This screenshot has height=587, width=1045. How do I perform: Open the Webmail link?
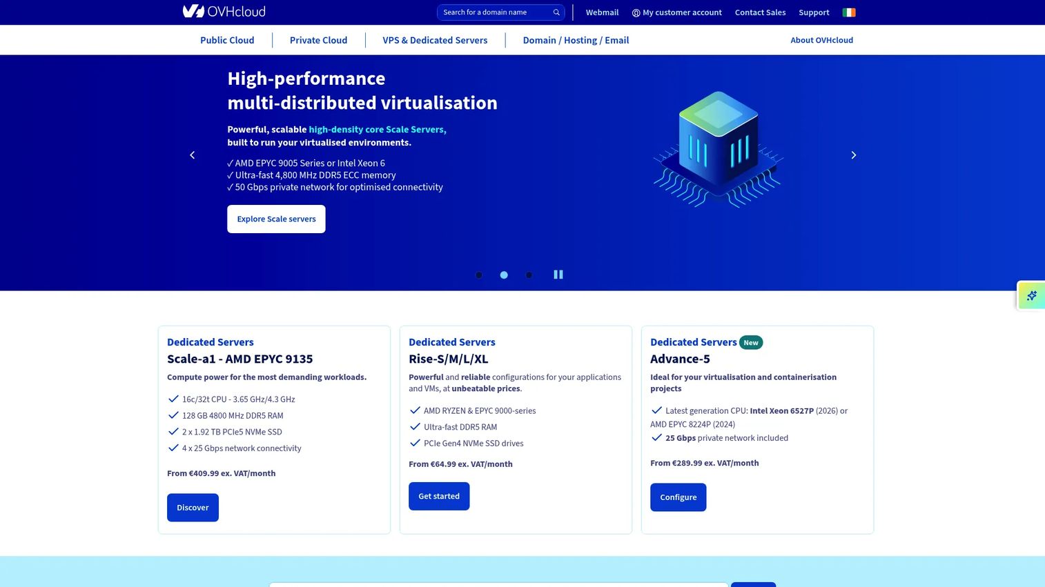602,12
